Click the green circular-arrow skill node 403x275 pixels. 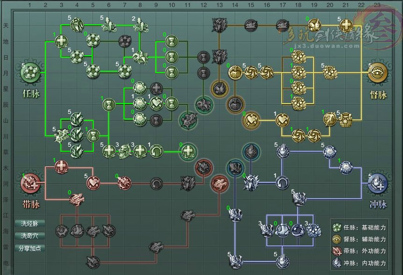point(156,151)
